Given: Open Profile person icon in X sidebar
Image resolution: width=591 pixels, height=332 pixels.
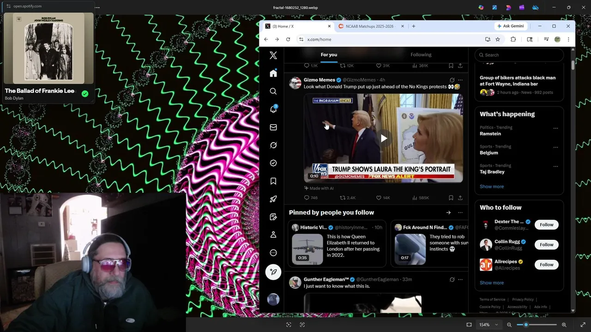Looking at the screenshot, I should pyautogui.click(x=273, y=235).
